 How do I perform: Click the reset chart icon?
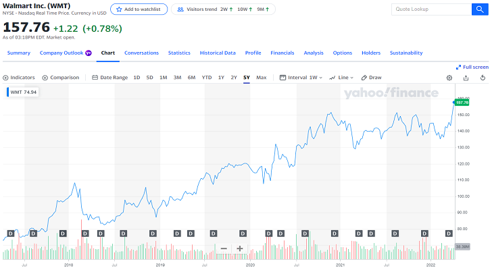point(482,78)
